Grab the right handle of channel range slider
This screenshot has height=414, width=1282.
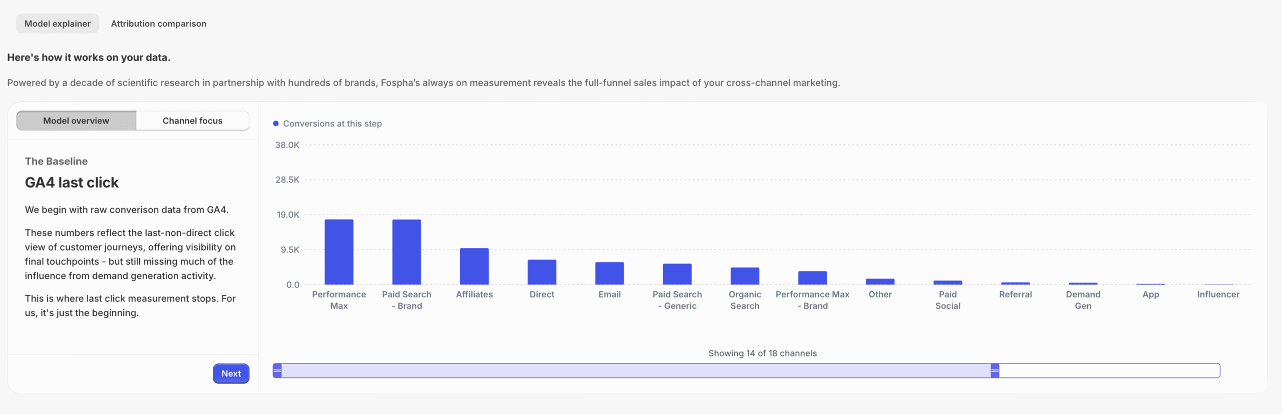995,370
